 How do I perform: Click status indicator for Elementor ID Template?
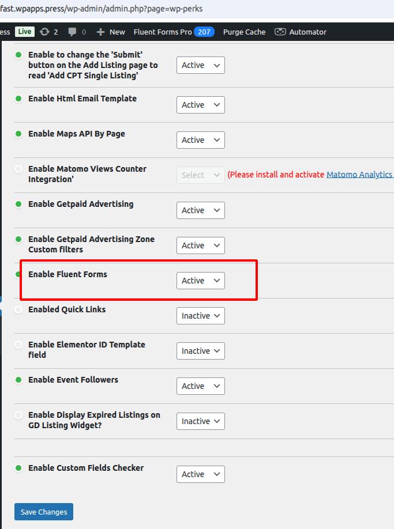pos(18,345)
